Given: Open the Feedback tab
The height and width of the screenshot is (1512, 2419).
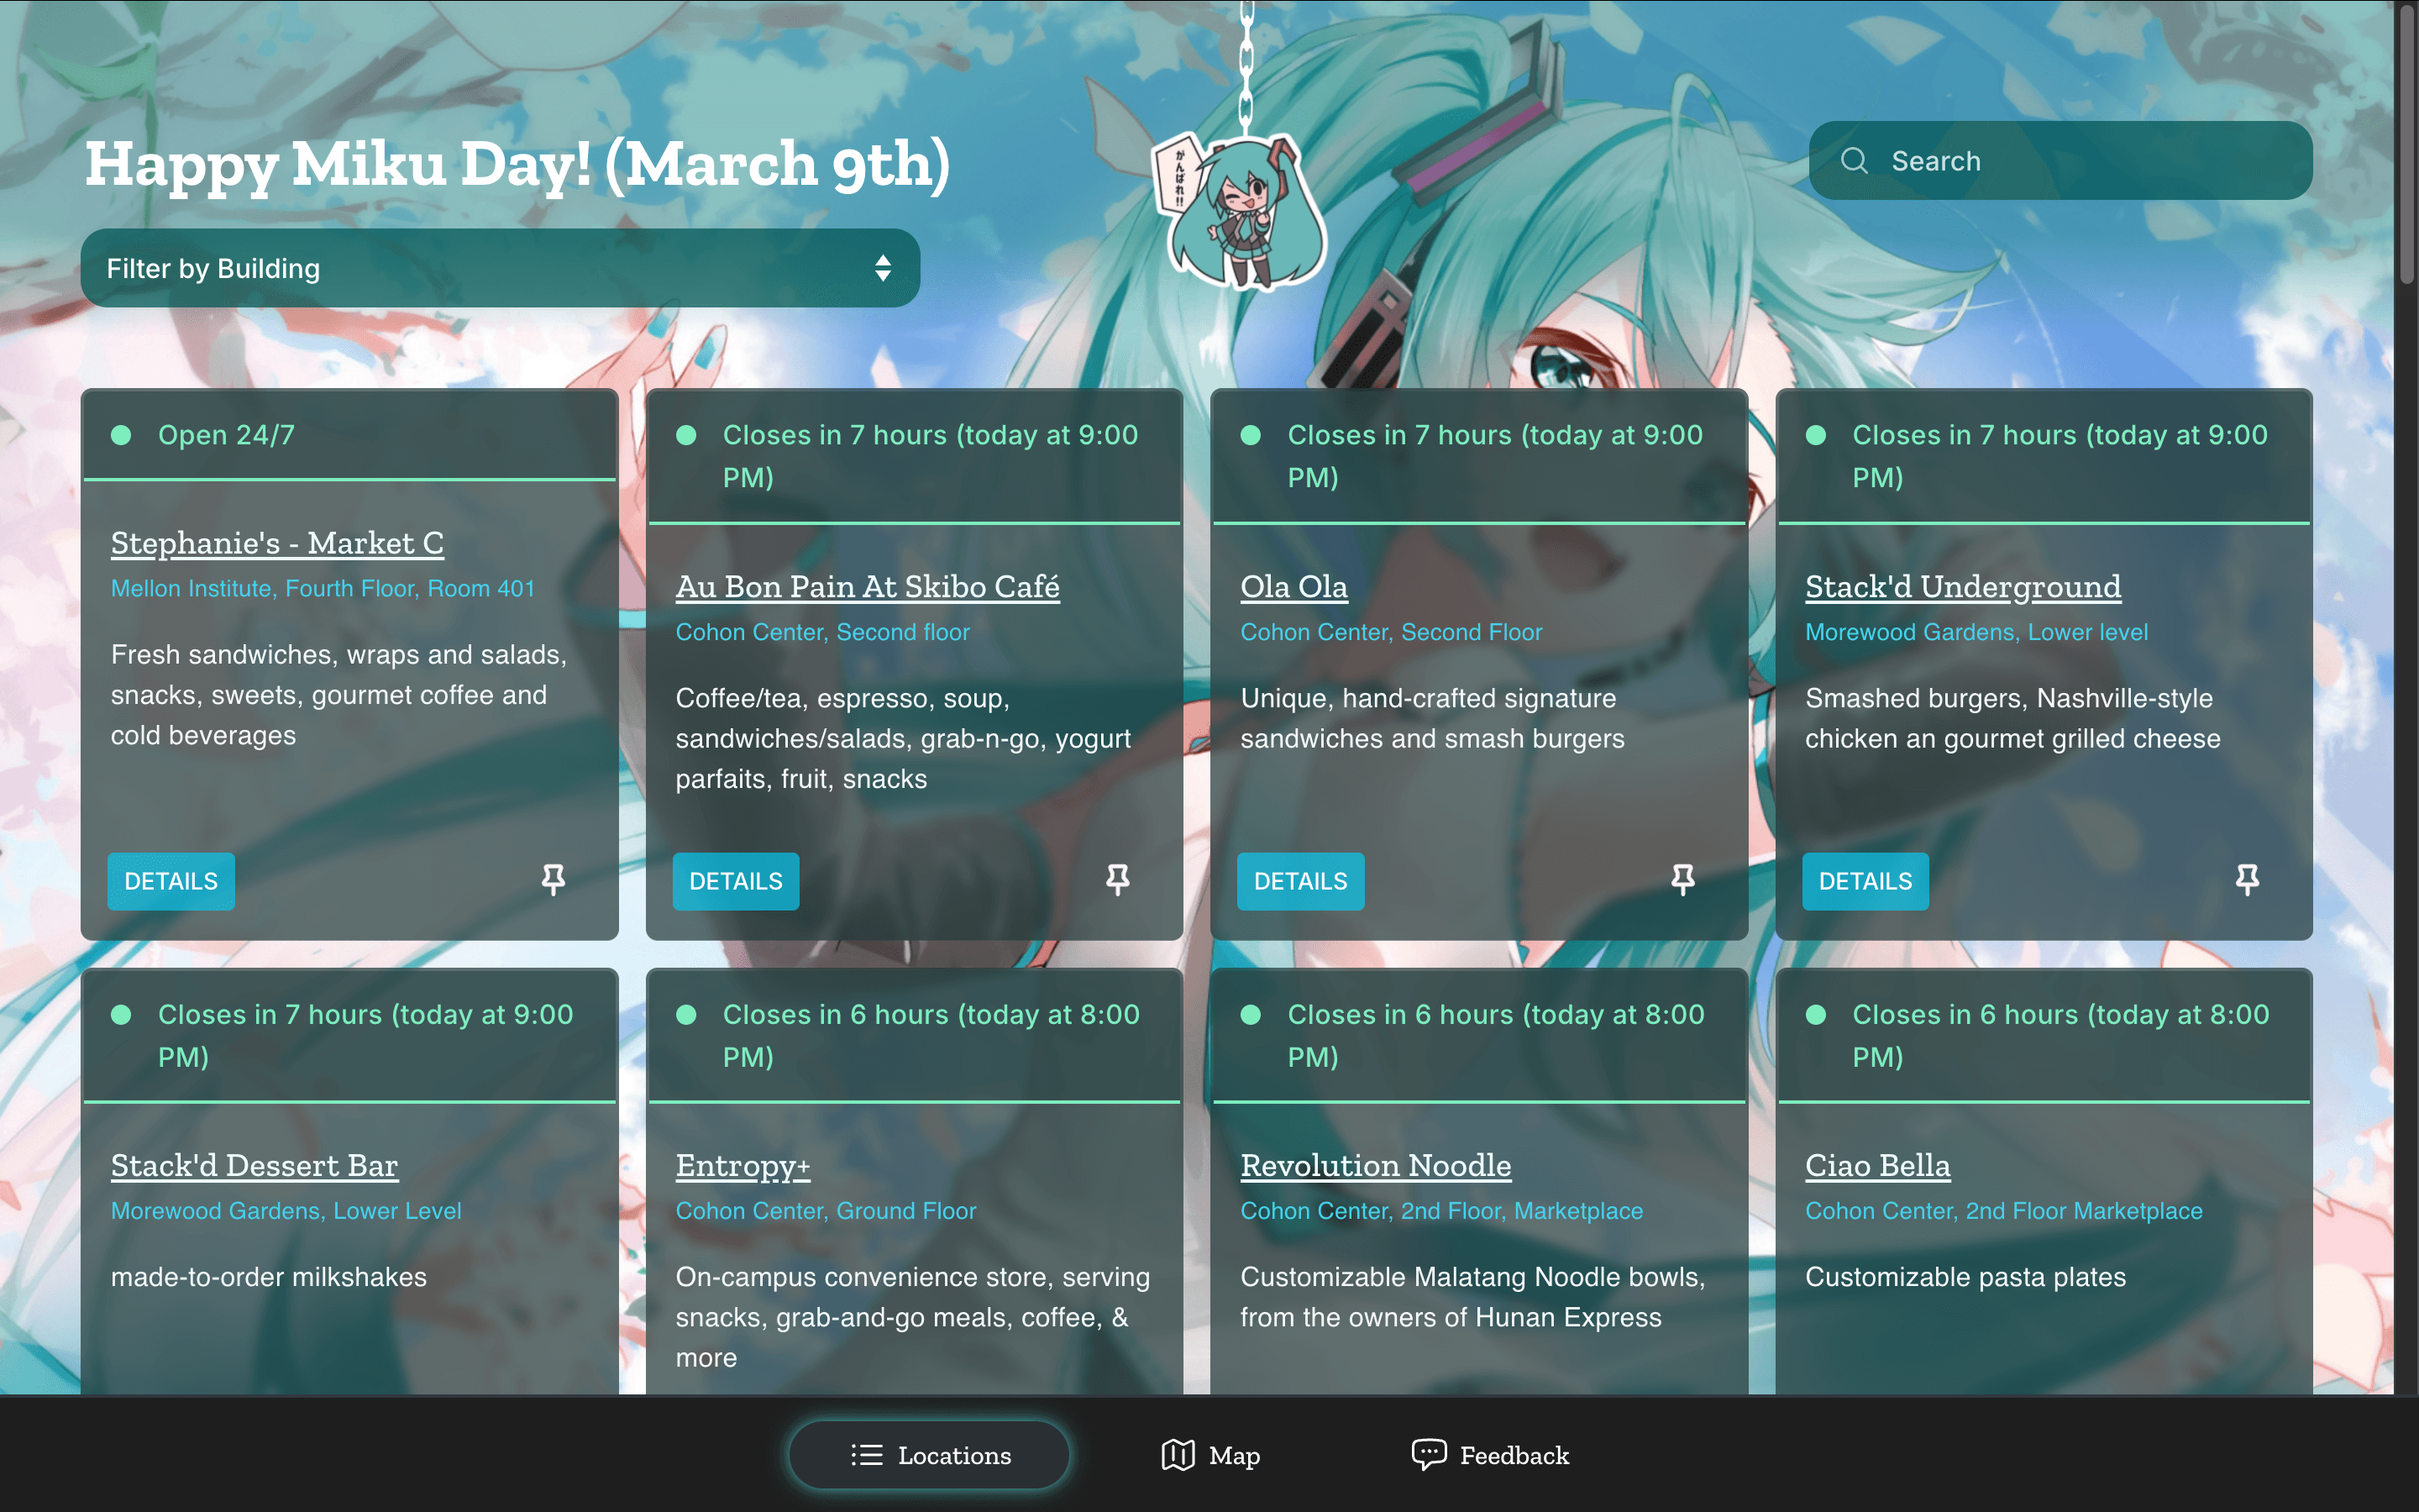Looking at the screenshot, I should point(1489,1455).
